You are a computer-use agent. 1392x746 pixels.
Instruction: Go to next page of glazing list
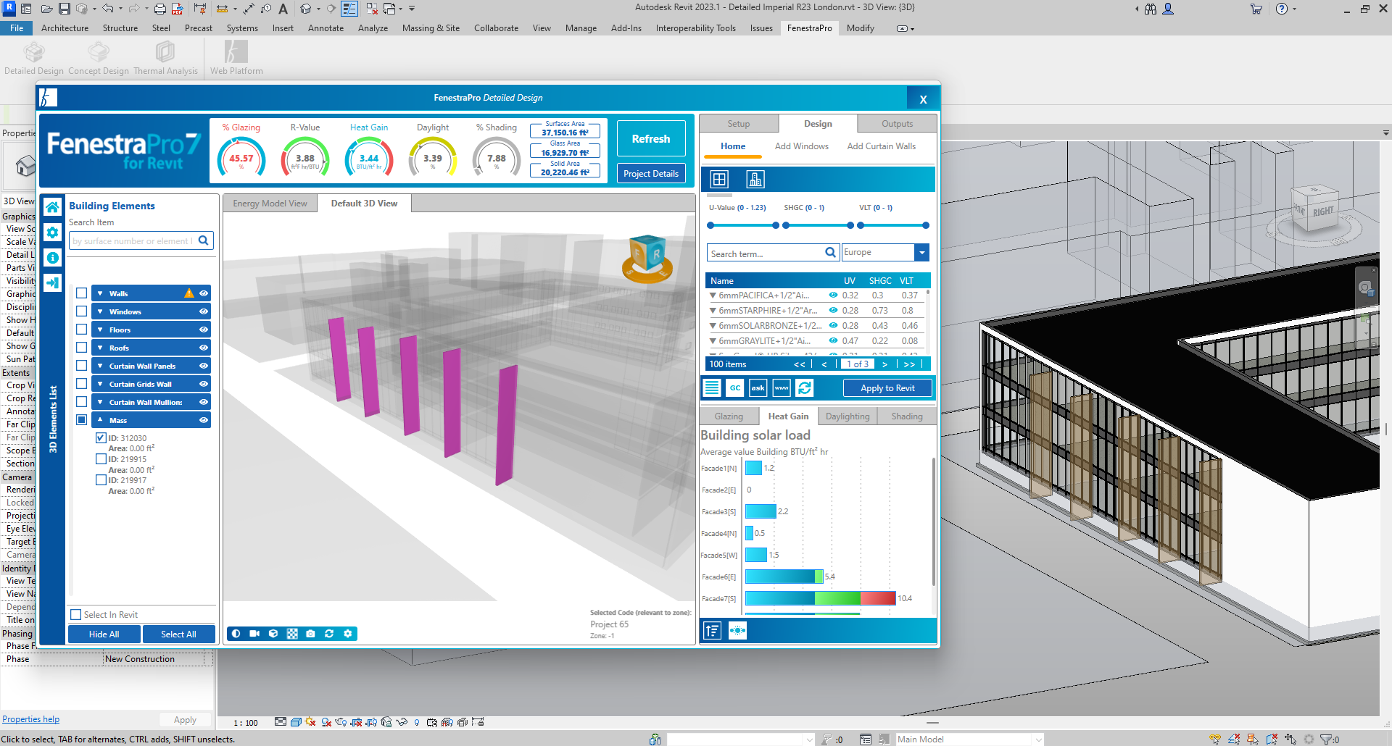click(x=884, y=364)
